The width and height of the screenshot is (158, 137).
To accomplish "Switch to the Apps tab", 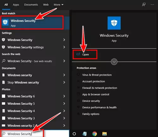I will [16, 5].
